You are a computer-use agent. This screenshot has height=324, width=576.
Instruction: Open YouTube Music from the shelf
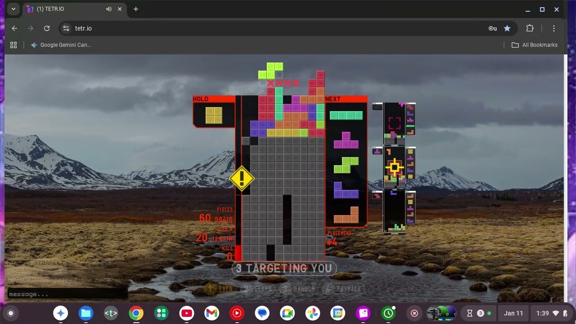point(237,313)
